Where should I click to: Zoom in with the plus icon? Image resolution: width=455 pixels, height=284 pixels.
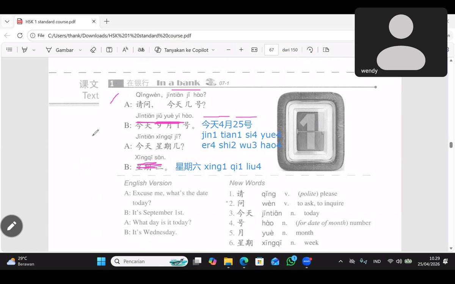[x=241, y=50]
